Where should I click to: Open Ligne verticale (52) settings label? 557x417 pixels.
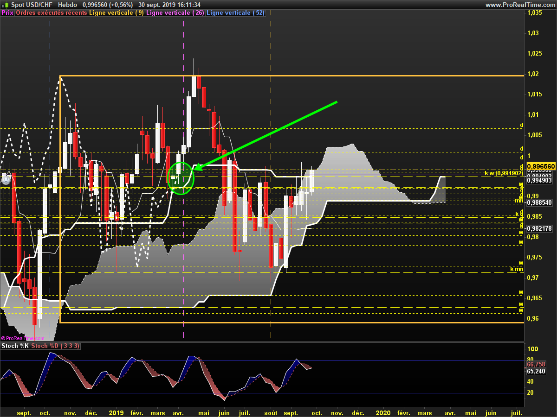tap(235, 13)
